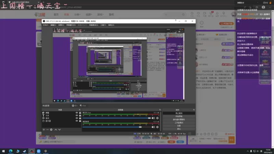Viewport: 274px width, 154px height.
Task: Toggle lock on 弹幕 source
Action: [80, 113]
